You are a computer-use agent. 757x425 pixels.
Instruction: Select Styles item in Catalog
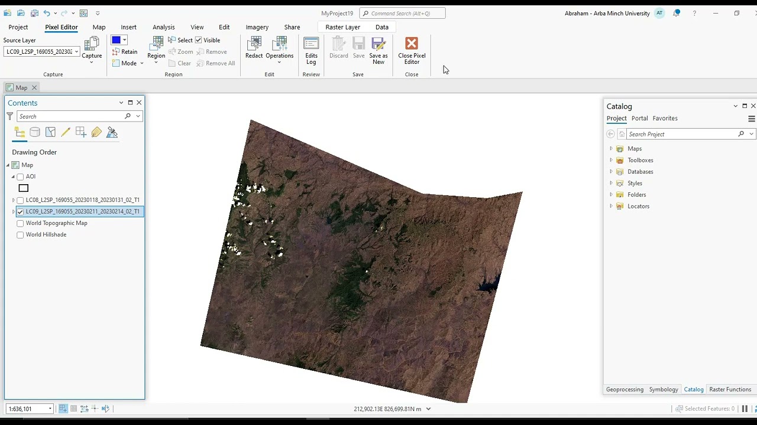coord(635,184)
